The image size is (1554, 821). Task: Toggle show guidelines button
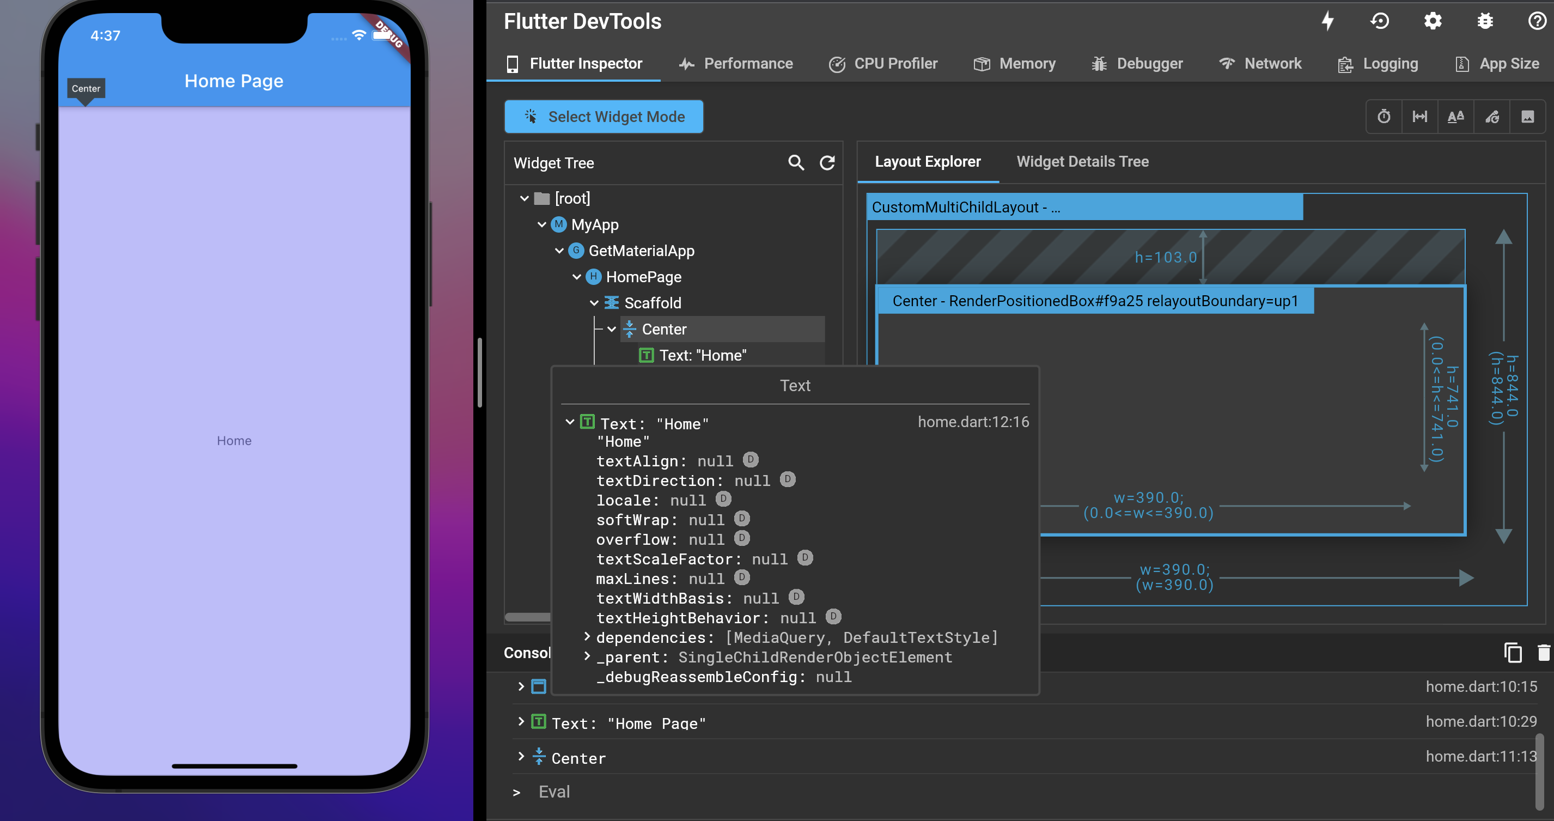click(1419, 117)
